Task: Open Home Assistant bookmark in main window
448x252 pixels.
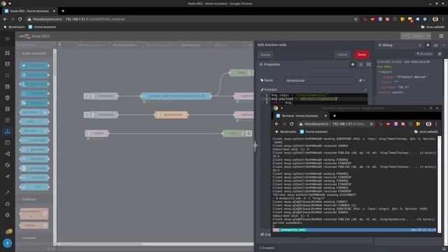Action: [x=42, y=27]
